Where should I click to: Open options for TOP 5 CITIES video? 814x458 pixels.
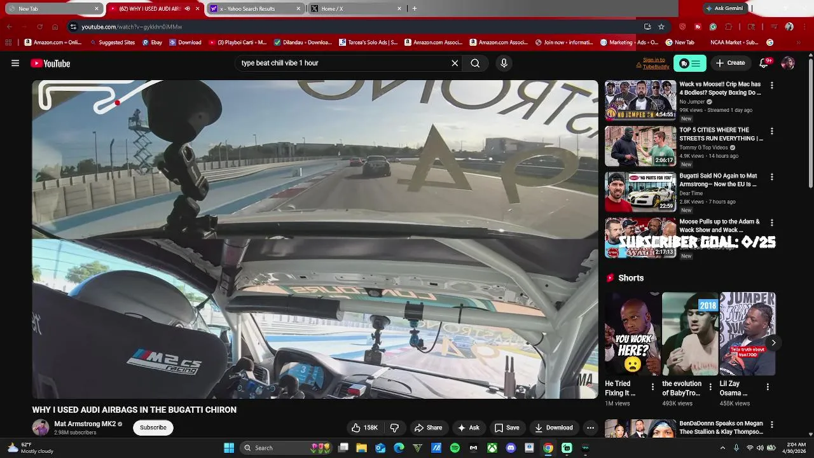(772, 131)
